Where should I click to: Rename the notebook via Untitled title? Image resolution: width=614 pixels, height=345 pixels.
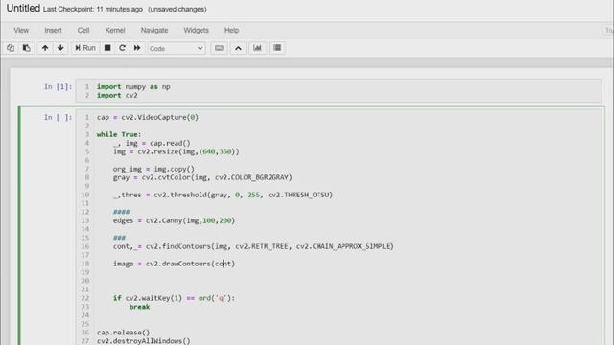[x=23, y=9]
